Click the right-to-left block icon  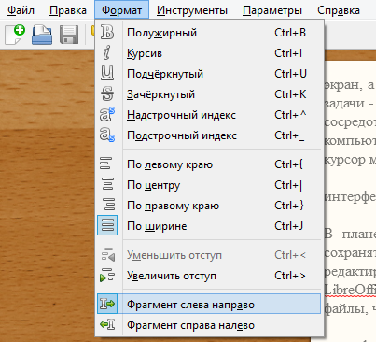107,325
